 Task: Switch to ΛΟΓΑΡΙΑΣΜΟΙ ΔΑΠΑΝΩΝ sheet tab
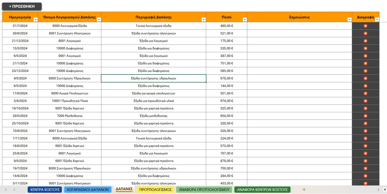(88, 190)
